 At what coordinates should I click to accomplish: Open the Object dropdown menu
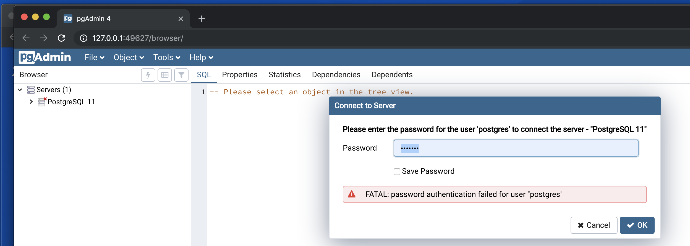coord(128,57)
